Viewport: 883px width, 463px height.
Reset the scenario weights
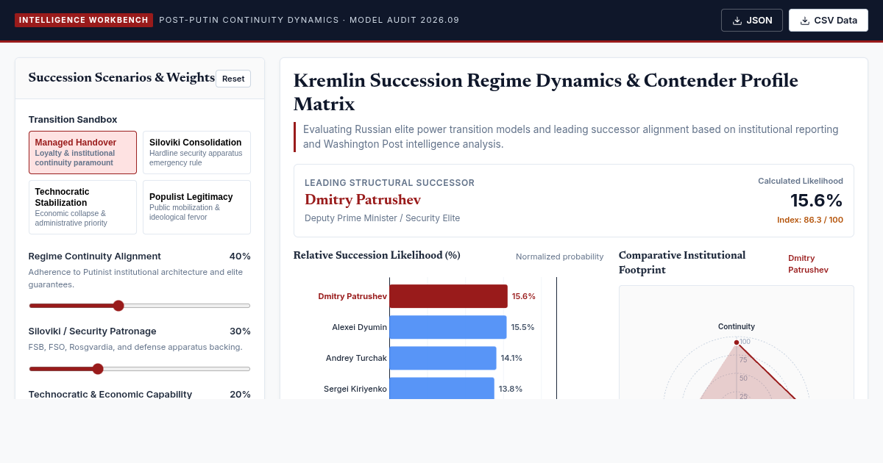click(x=233, y=79)
